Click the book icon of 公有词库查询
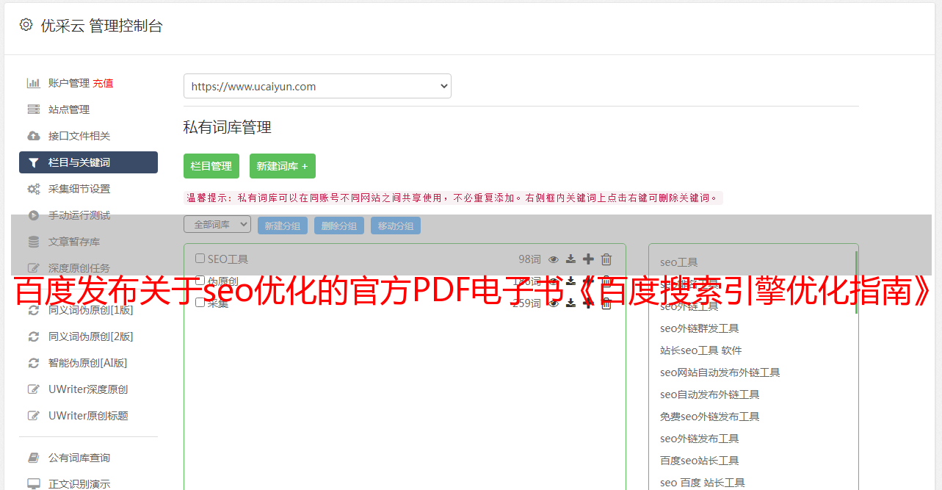 click(33, 458)
